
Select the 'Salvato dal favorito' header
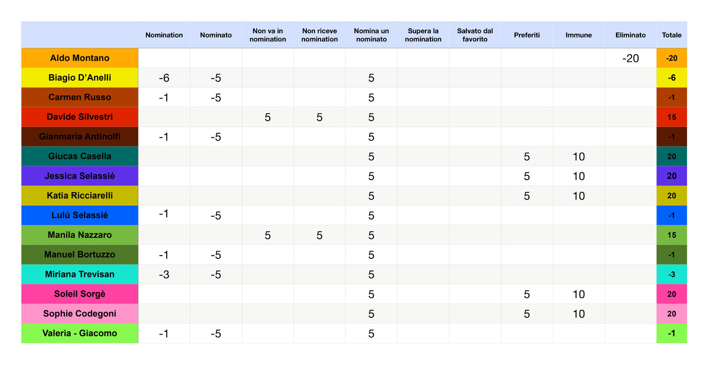(x=475, y=35)
